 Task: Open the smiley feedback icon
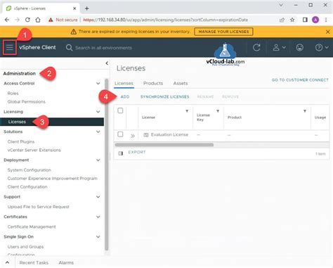point(299,48)
